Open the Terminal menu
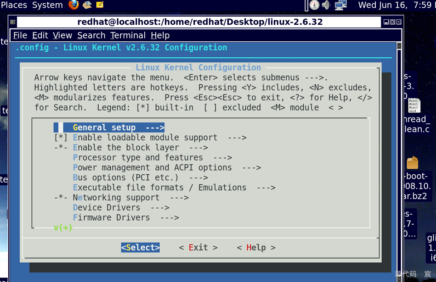This screenshot has height=282, width=436. click(128, 35)
